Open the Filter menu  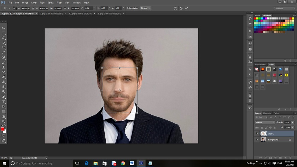coord(59,3)
